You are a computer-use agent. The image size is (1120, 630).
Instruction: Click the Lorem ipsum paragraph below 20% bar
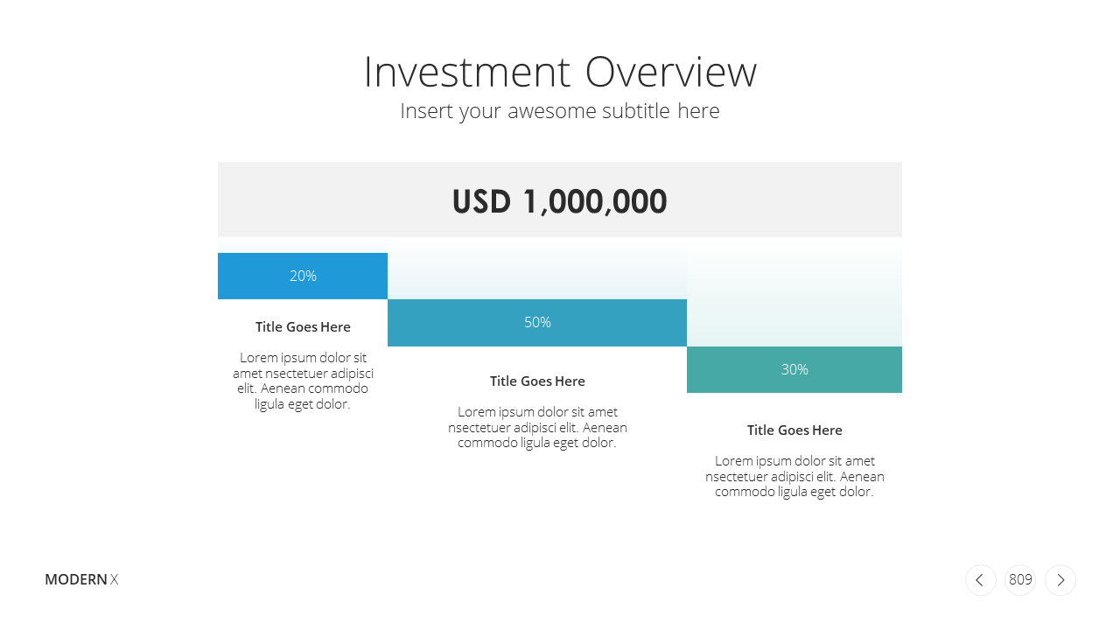pos(303,381)
